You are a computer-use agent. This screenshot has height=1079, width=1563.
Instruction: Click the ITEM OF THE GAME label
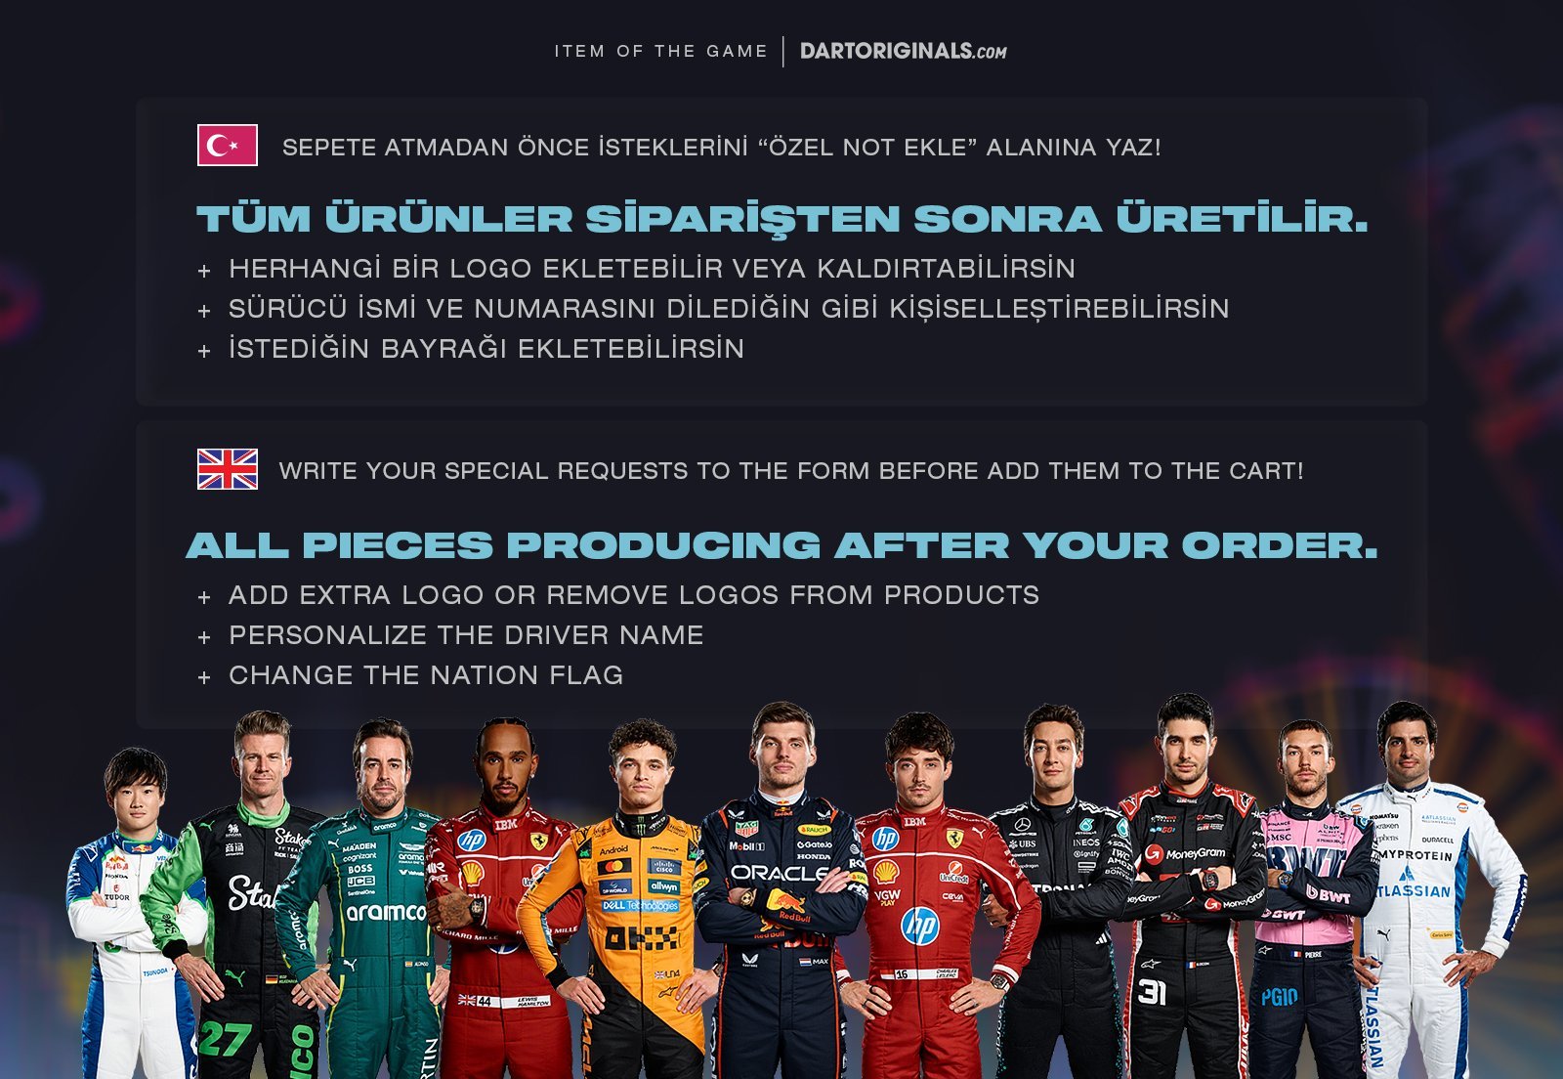661,51
